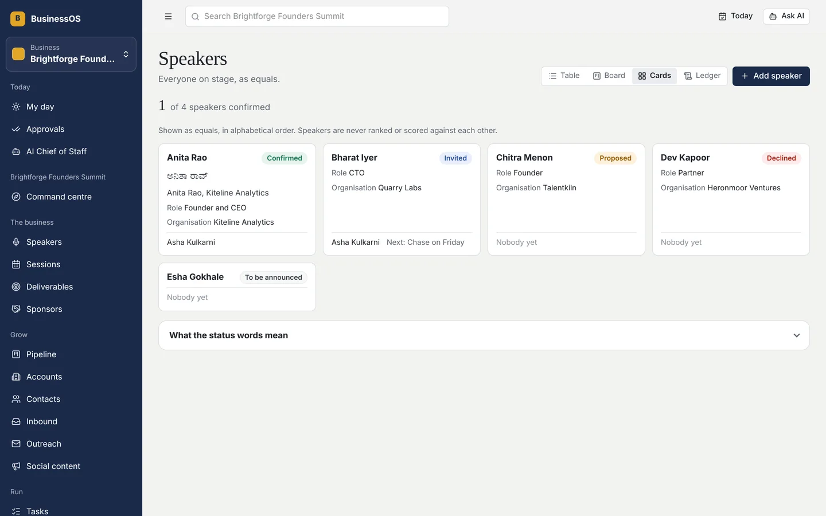Click the AI Chief of Staff icon
This screenshot has height=516, width=826.
click(x=16, y=151)
